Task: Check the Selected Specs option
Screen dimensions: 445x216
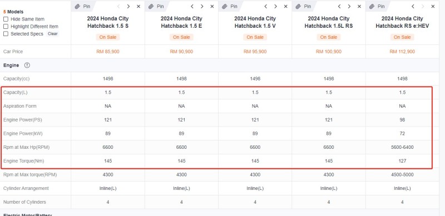Action: click(x=6, y=34)
